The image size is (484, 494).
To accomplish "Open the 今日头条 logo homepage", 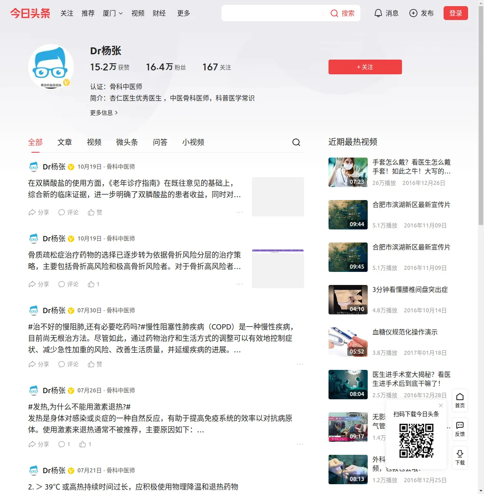I will pyautogui.click(x=30, y=13).
